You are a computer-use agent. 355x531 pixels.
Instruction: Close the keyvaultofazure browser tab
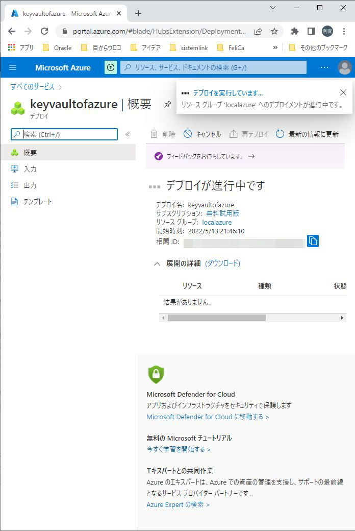tap(119, 14)
